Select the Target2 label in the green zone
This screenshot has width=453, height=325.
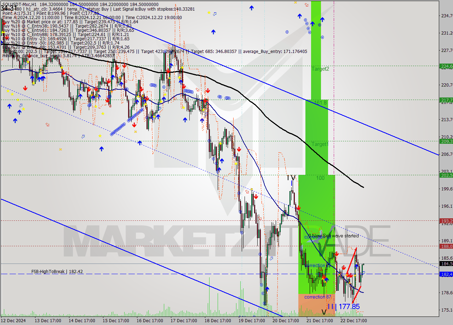click(x=320, y=69)
